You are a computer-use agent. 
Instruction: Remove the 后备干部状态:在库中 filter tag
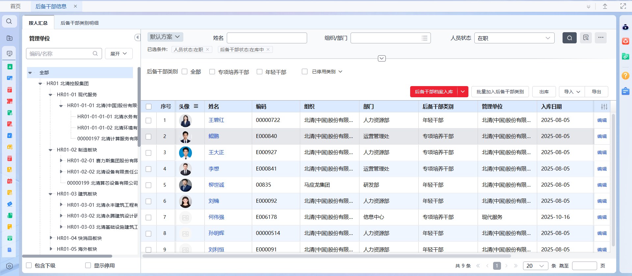click(268, 50)
